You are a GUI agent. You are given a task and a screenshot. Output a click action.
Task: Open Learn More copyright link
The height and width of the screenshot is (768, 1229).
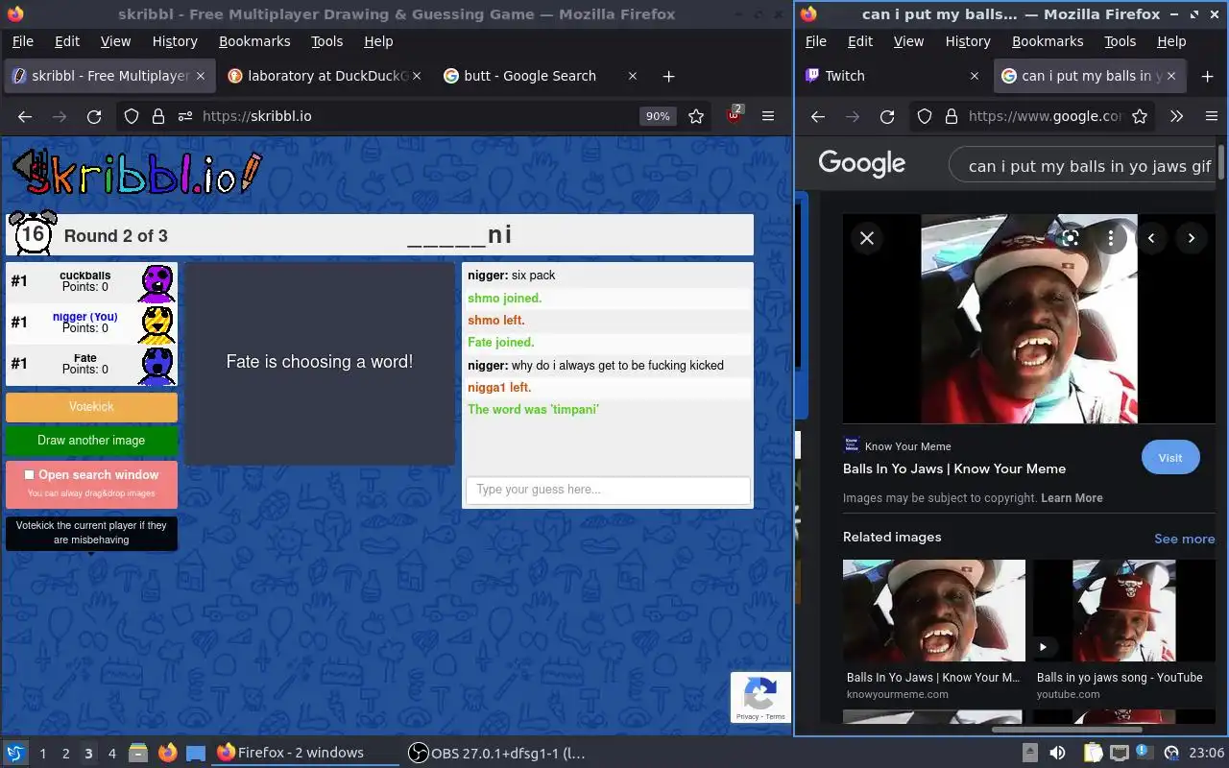tap(1072, 498)
